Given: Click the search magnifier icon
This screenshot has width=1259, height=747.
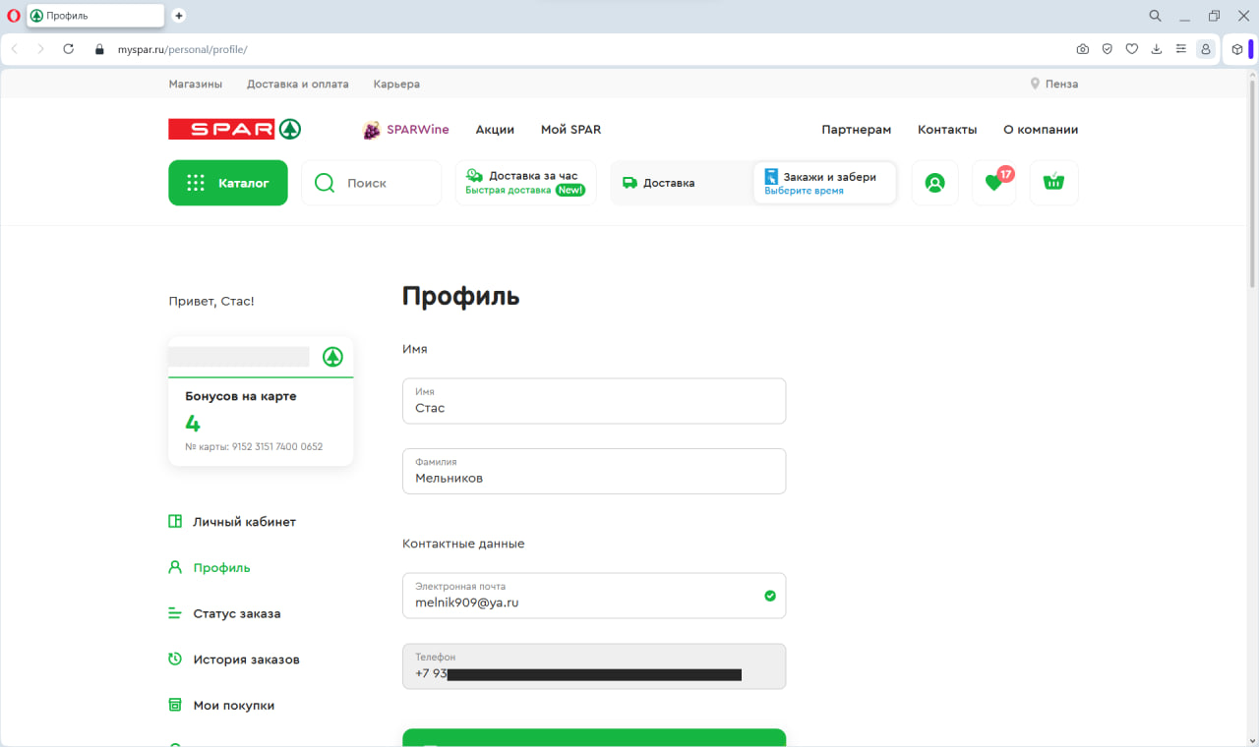Looking at the screenshot, I should pos(324,182).
